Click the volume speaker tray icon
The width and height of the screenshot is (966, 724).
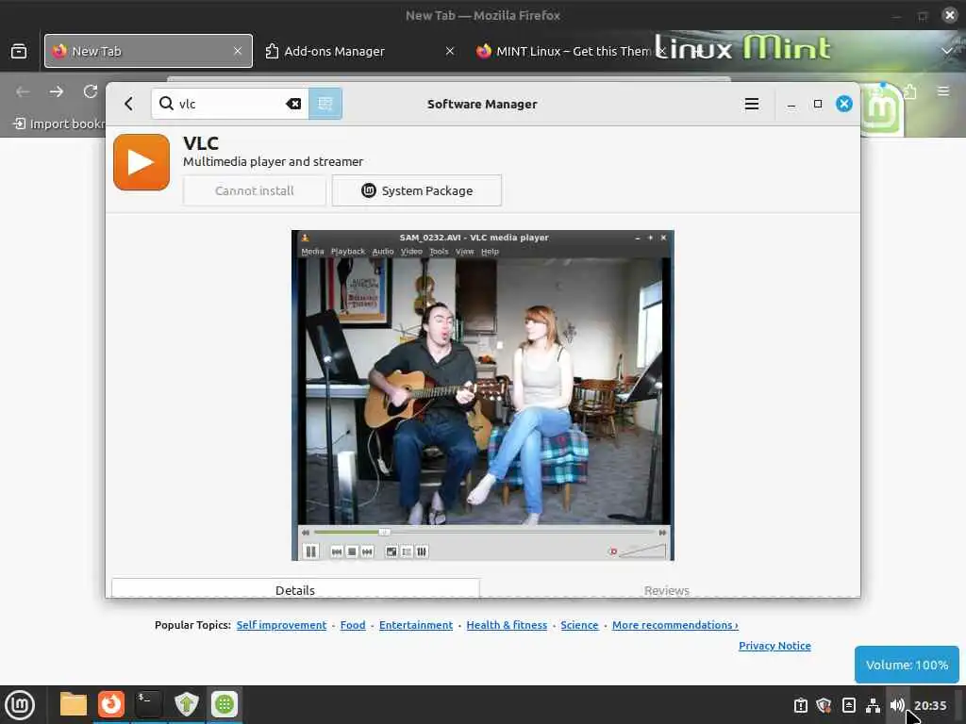897,705
